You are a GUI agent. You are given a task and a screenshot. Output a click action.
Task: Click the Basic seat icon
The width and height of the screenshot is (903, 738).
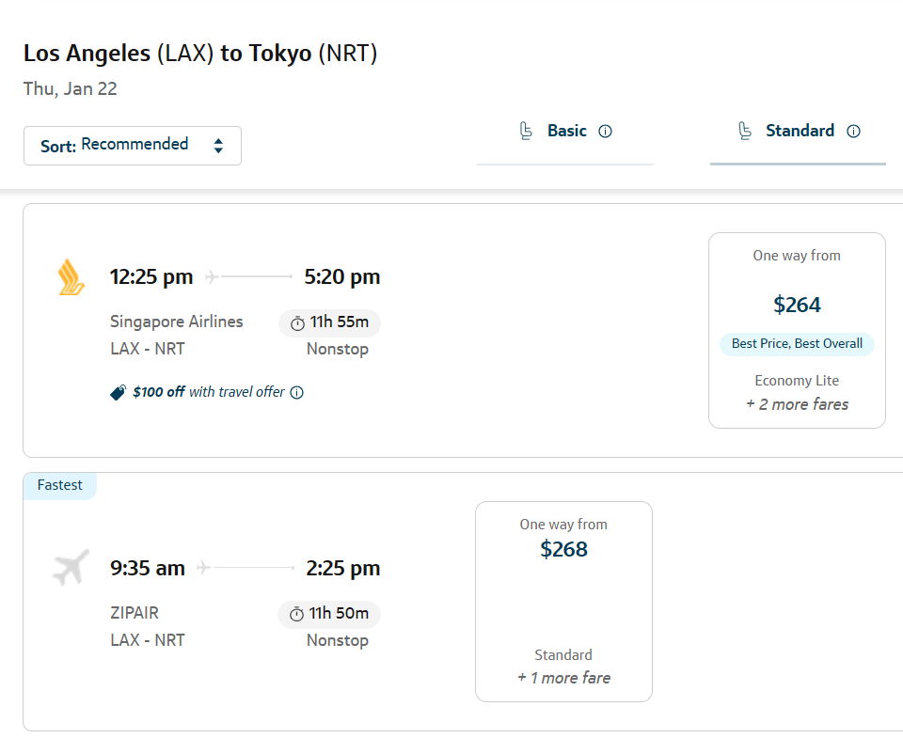tap(527, 131)
